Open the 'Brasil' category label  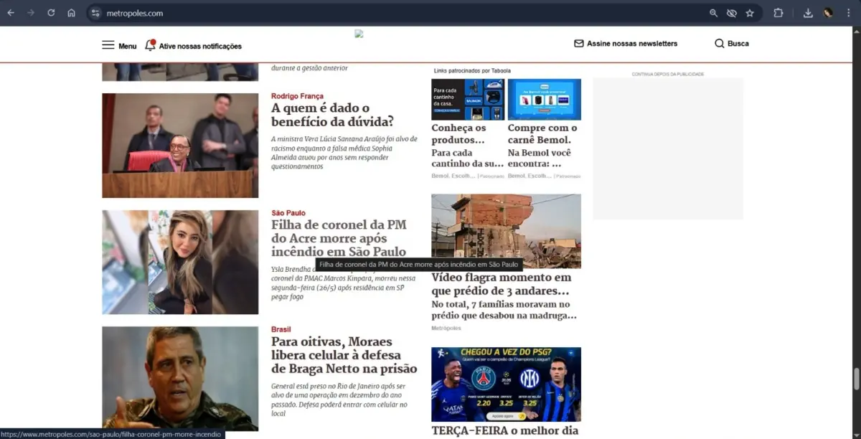click(281, 329)
